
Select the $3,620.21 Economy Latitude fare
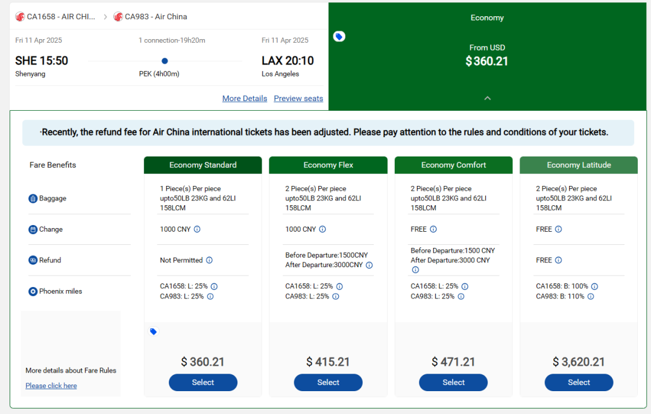(x=579, y=383)
